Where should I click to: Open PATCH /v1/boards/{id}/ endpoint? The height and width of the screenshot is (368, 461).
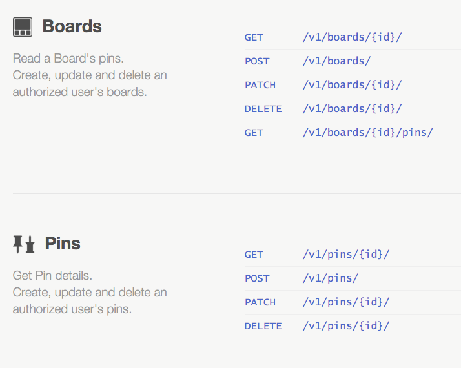click(353, 85)
